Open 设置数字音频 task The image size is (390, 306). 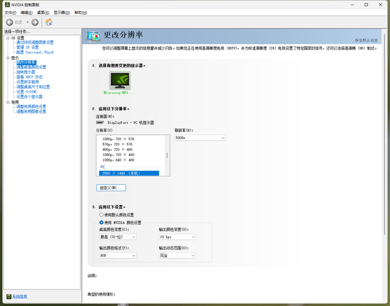[x=27, y=82]
